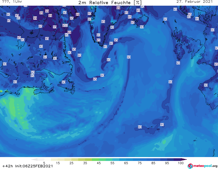Click the meteopool.org logo icon
Screen dimensions: 218x169
(x=190, y=166)
